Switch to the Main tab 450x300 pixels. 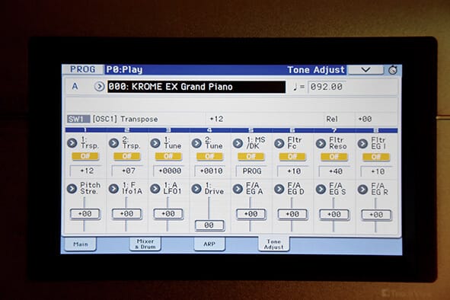(x=81, y=244)
